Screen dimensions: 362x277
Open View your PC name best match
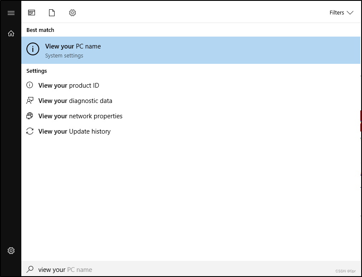pyautogui.click(x=191, y=50)
